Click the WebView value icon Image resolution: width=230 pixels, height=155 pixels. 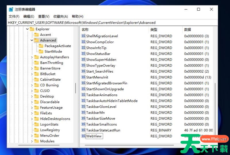point(83,136)
